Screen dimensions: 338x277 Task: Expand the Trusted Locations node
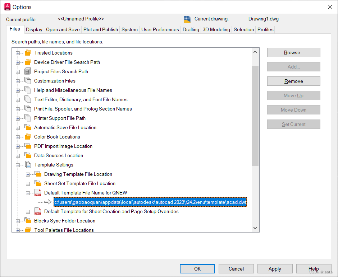coord(18,53)
